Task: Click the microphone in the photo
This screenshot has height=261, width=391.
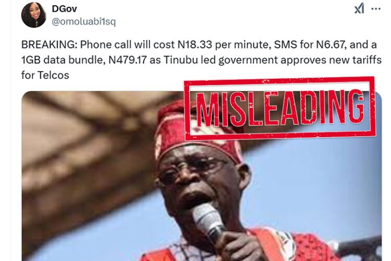Action: [x=208, y=222]
